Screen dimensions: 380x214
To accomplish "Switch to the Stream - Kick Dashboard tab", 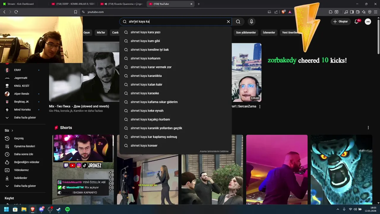I will click(24, 4).
